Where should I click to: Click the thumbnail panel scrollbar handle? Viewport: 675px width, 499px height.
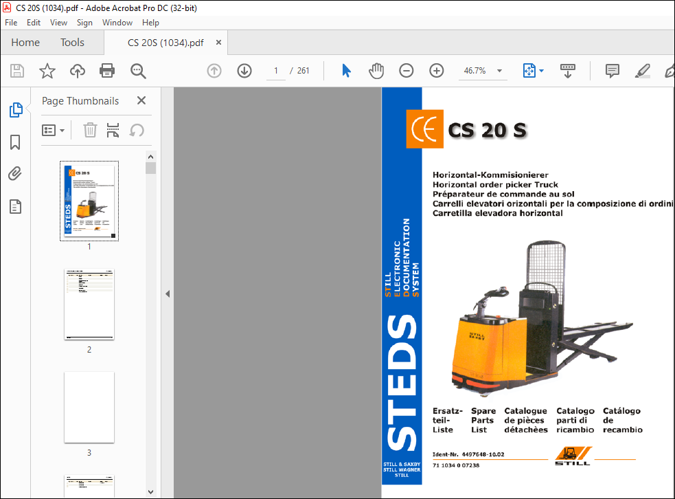coord(150,168)
